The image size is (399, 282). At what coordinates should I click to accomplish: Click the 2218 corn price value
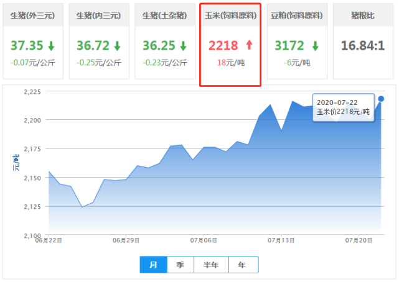223,46
